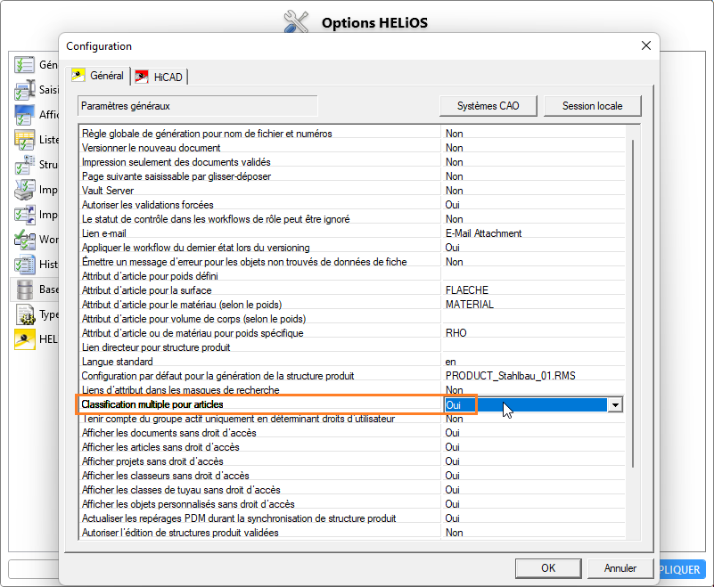Click the Systèmes CAO button
Image resolution: width=714 pixels, height=587 pixels.
click(x=488, y=106)
